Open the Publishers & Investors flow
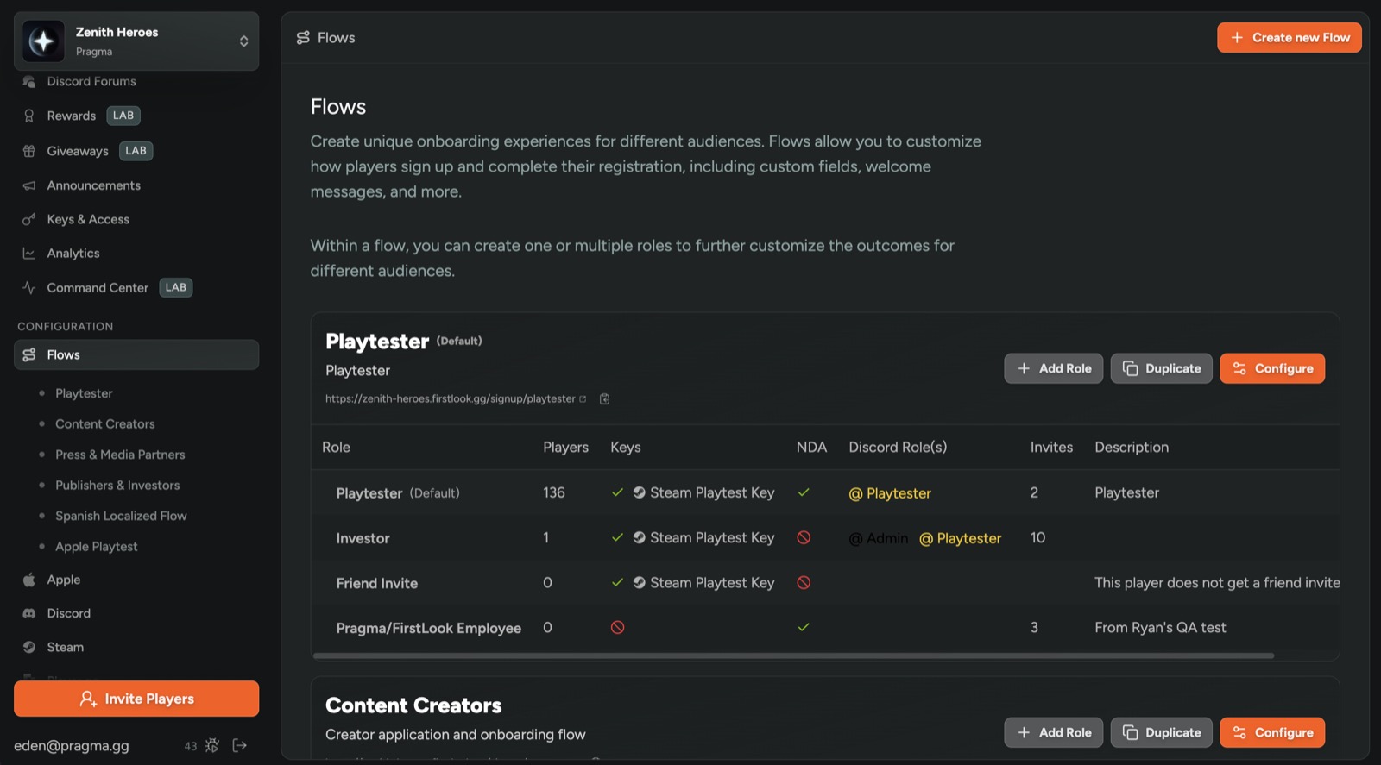This screenshot has height=765, width=1381. pos(117,485)
